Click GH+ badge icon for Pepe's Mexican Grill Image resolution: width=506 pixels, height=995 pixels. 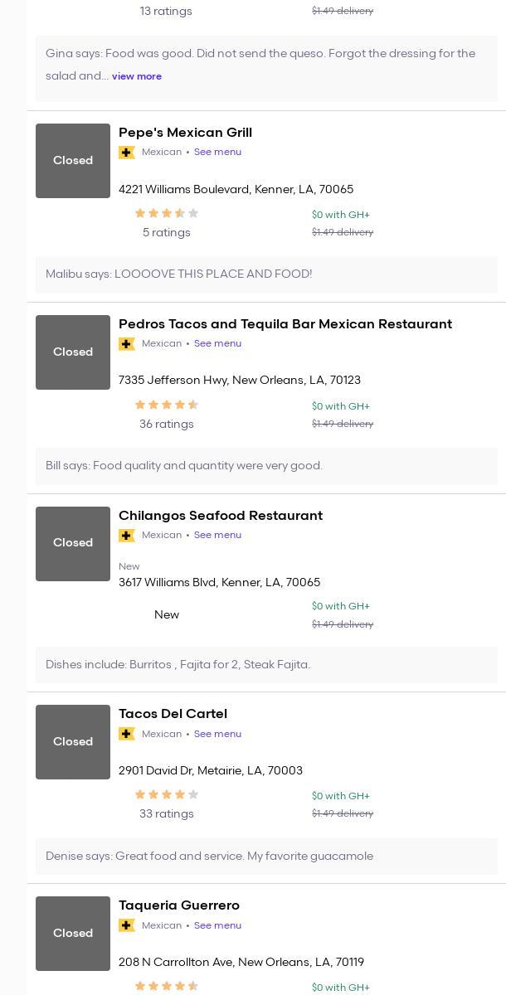[x=127, y=153]
